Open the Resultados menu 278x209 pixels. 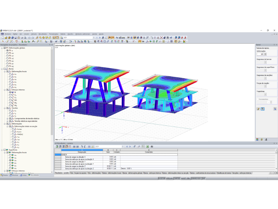43,34
